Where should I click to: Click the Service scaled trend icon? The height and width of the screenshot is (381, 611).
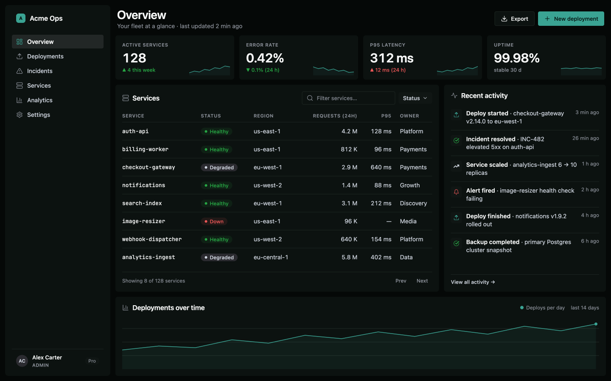[x=457, y=166]
